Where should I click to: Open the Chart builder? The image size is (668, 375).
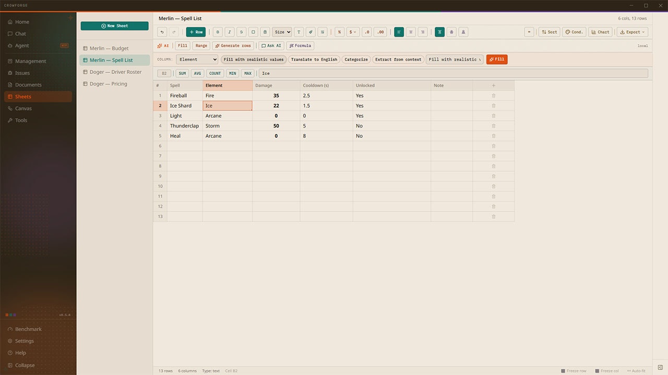600,32
